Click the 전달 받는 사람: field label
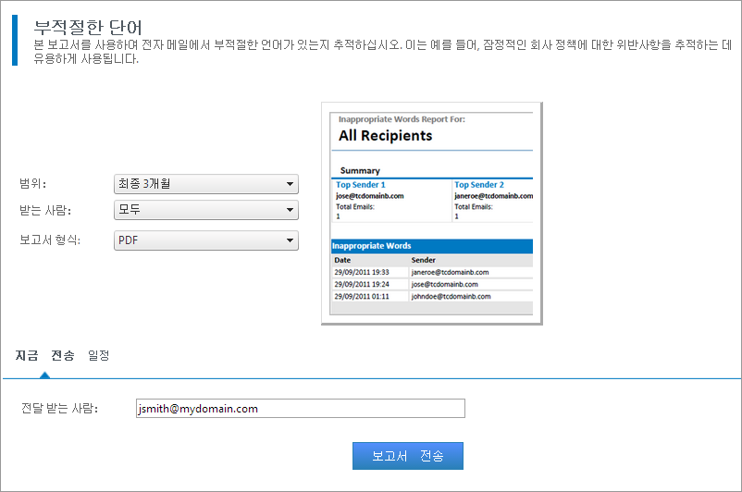 click(59, 408)
